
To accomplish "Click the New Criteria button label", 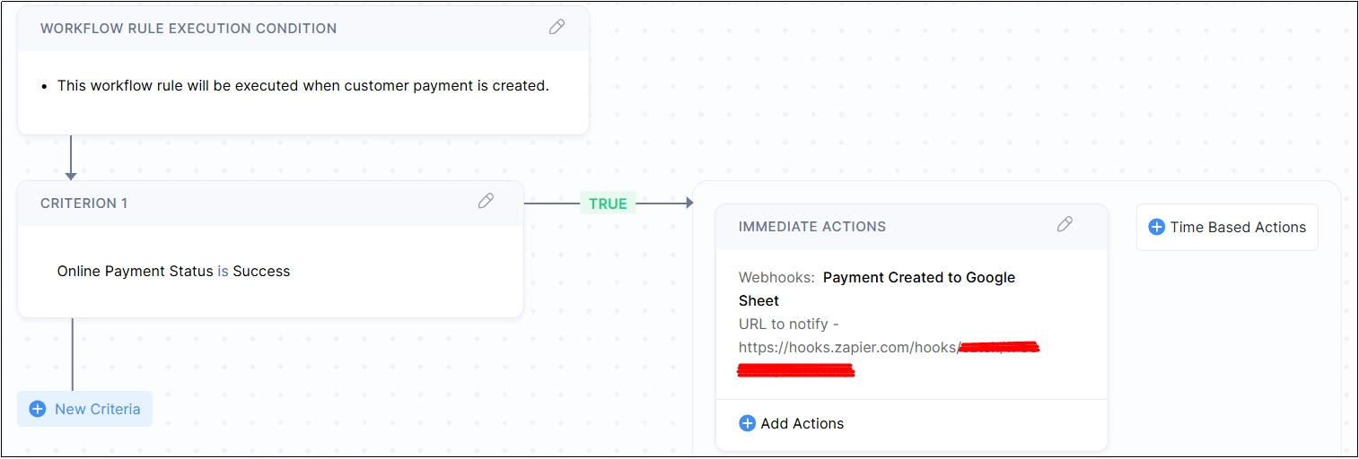I will tap(97, 409).
